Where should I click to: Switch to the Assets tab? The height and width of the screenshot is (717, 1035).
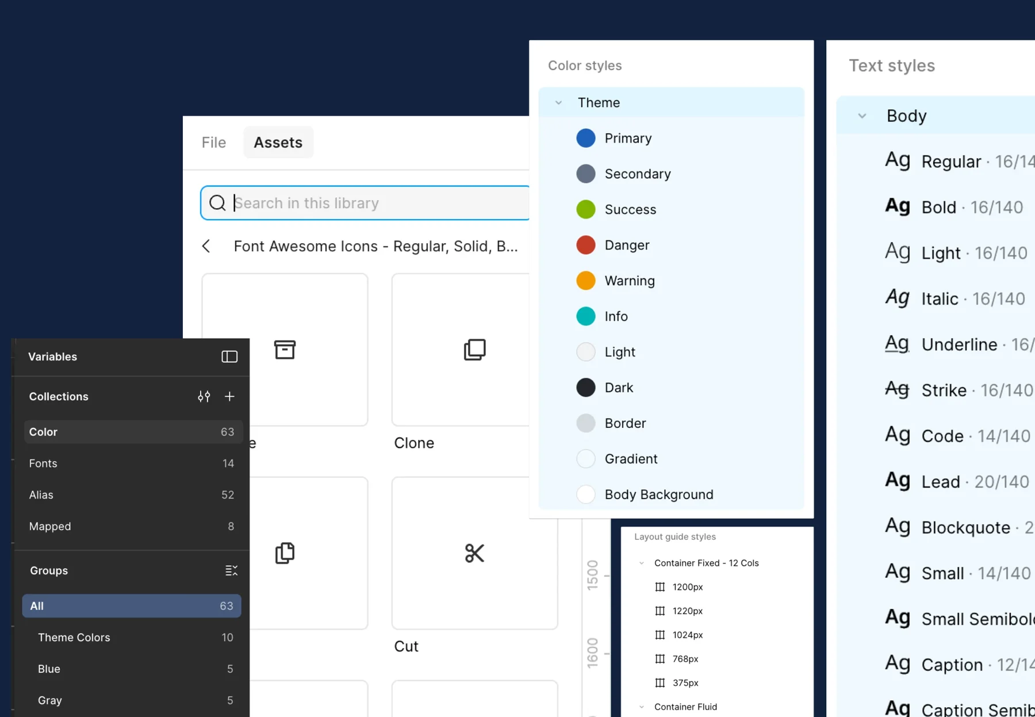(x=278, y=142)
